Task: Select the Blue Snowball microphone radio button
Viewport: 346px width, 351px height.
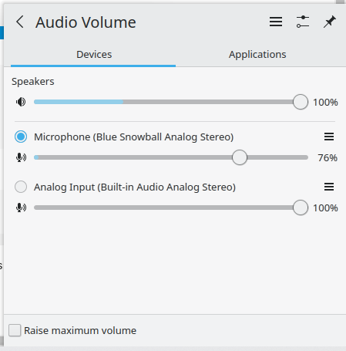Action: pos(21,137)
